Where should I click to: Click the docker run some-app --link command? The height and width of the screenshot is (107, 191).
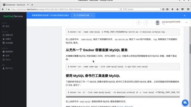pyautogui.click(x=123, y=67)
